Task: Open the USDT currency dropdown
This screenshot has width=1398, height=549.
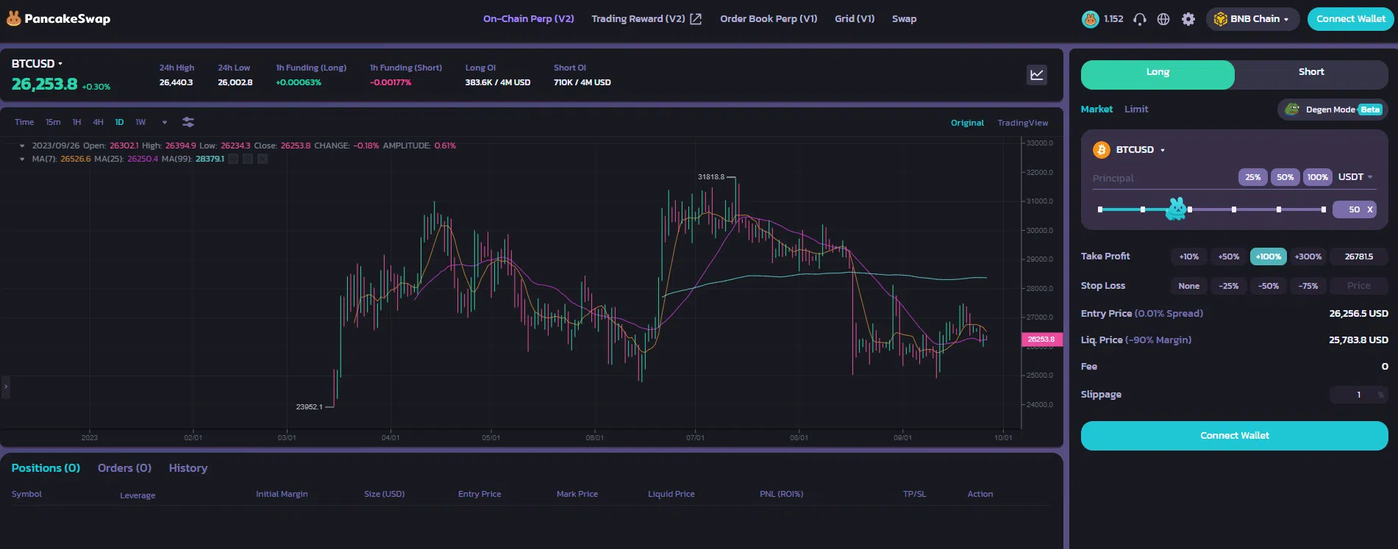Action: (x=1355, y=177)
